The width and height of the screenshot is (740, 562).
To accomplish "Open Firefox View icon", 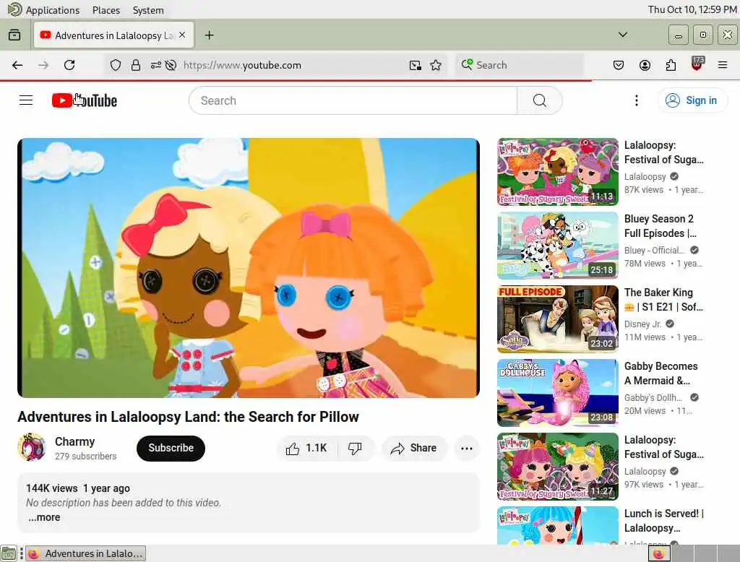I will click(14, 35).
